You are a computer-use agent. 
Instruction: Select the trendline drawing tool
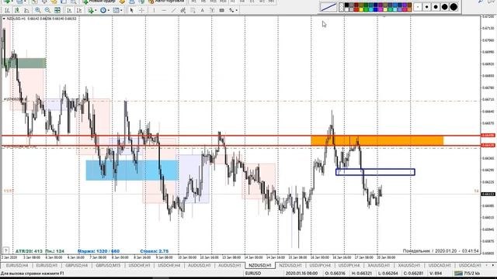pos(174,10)
